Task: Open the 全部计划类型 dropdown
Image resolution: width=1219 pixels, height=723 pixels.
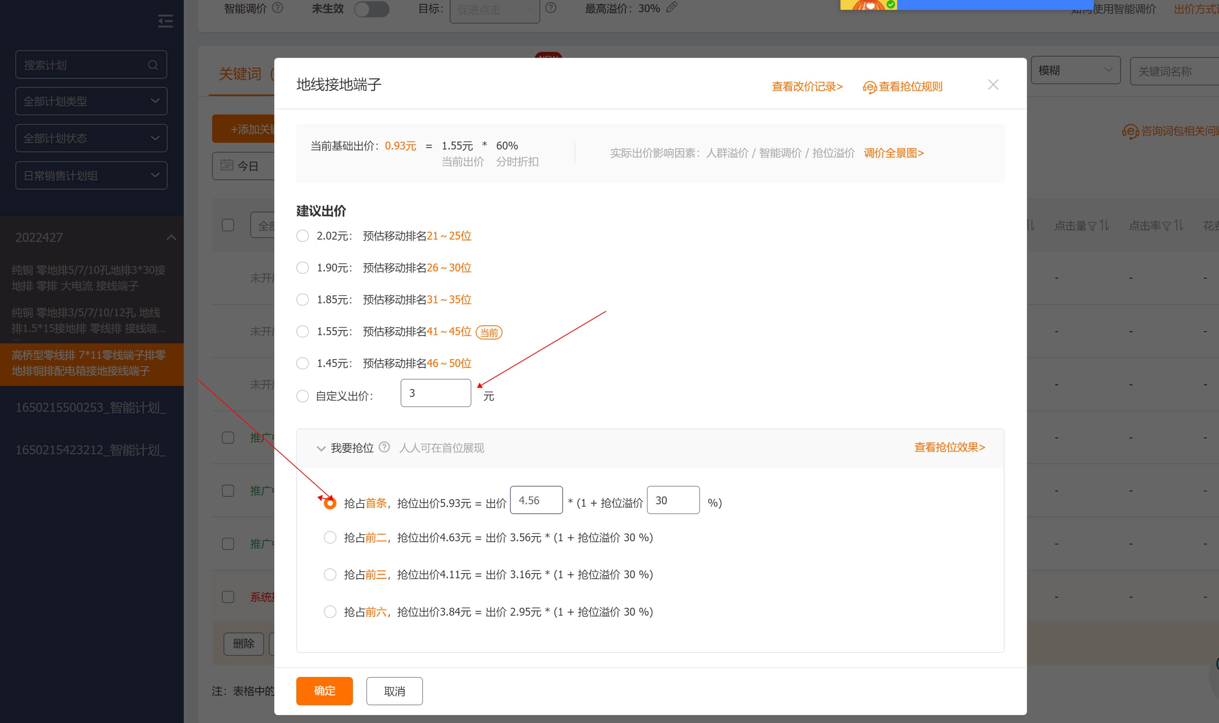Action: click(x=91, y=101)
